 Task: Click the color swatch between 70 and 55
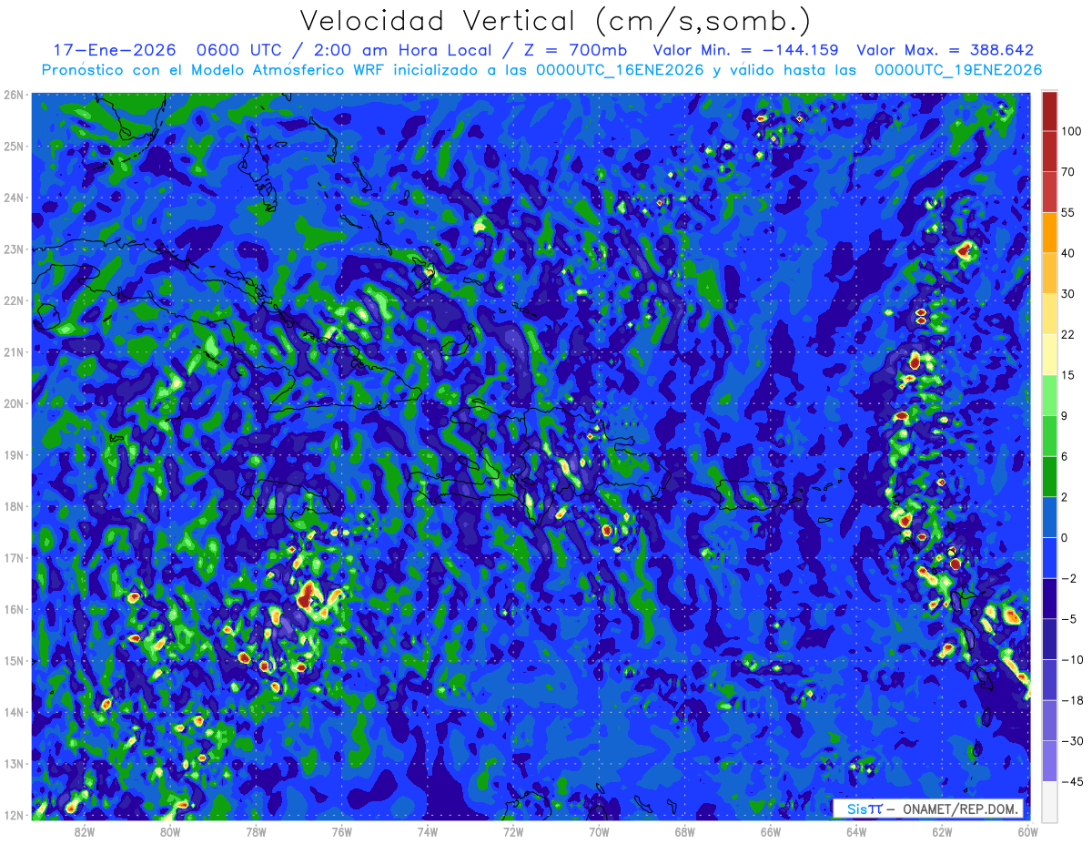pyautogui.click(x=1049, y=192)
